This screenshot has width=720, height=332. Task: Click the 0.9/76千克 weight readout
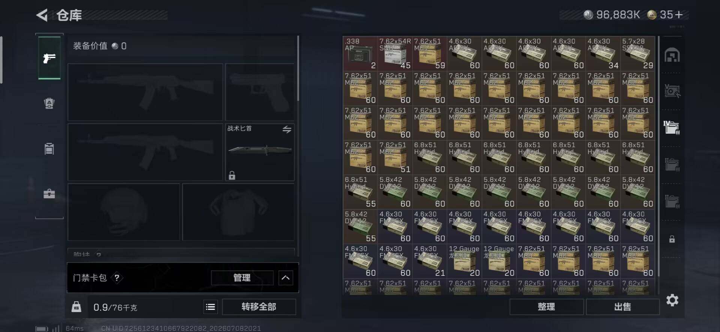[115, 307]
